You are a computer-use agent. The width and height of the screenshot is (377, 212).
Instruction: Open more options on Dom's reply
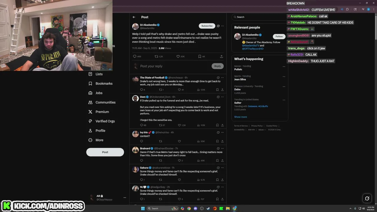222,97
